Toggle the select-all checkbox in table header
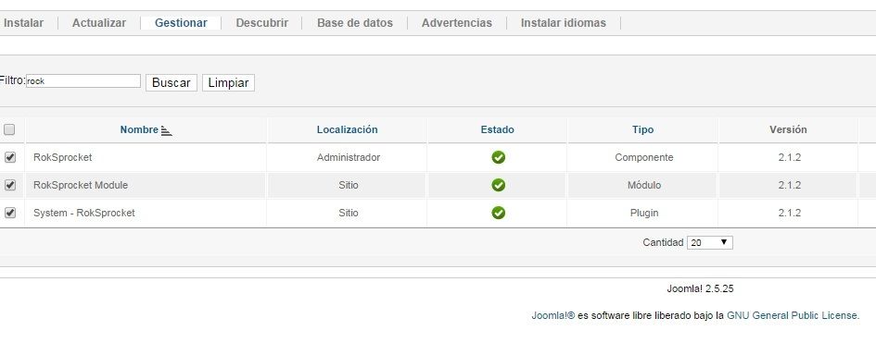The height and width of the screenshot is (355, 876). [x=9, y=129]
